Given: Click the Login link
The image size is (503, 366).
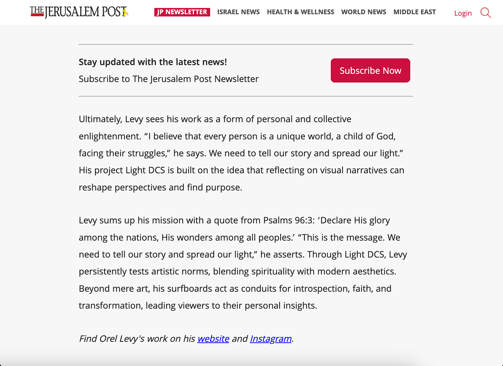Looking at the screenshot, I should click(463, 13).
